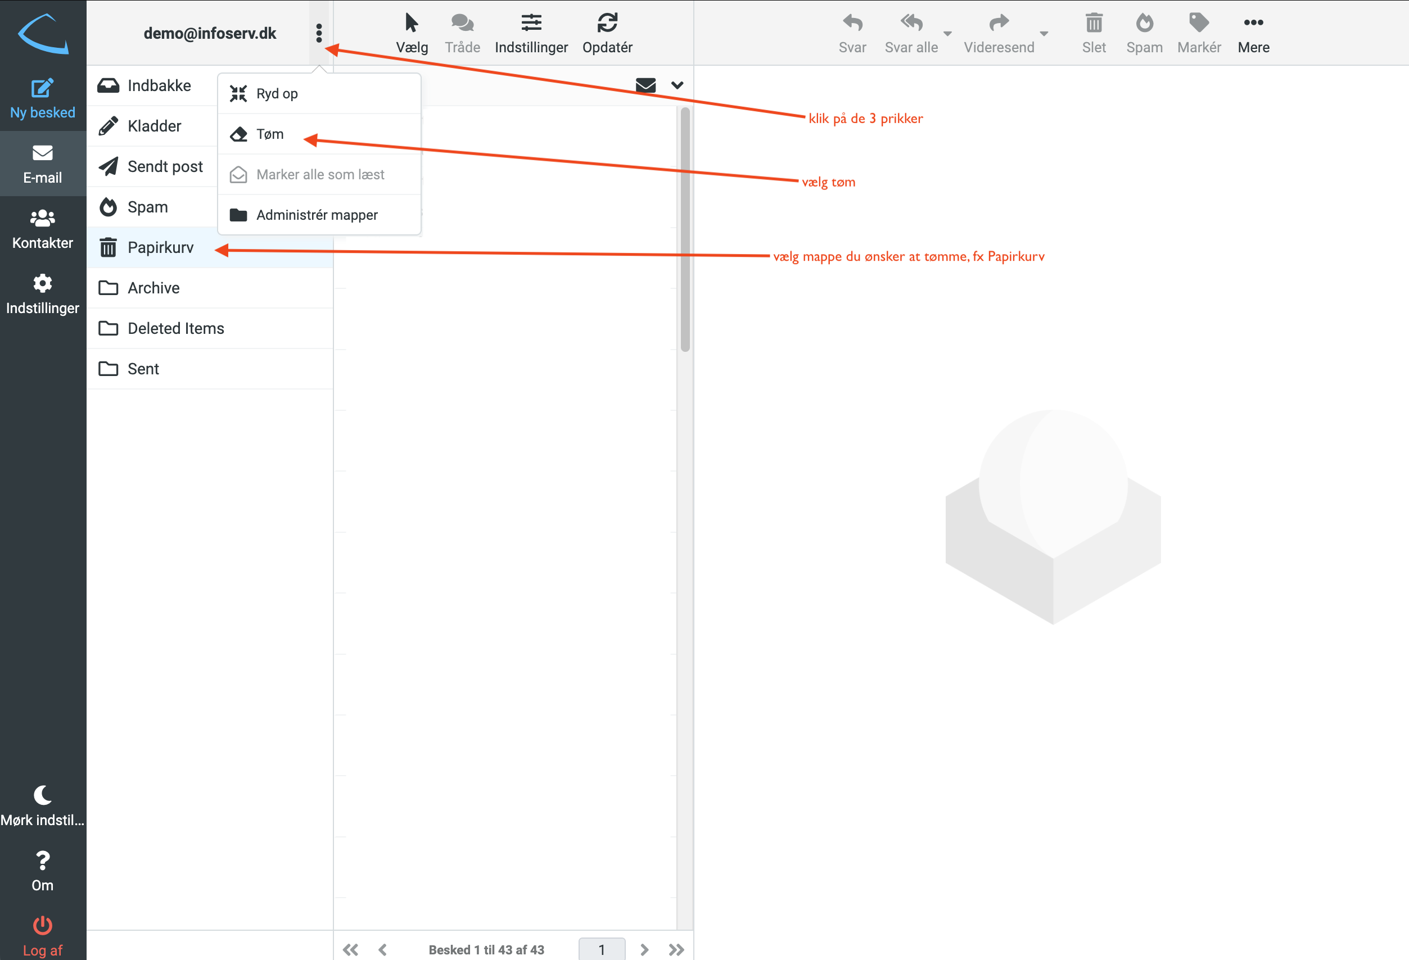This screenshot has width=1409, height=960.
Task: Click the Log af power icon
Action: click(x=42, y=926)
